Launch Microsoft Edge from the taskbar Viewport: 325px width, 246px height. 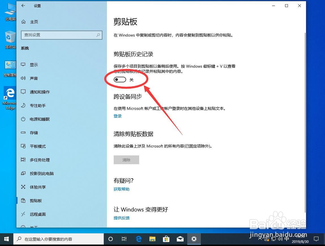(x=138, y=239)
